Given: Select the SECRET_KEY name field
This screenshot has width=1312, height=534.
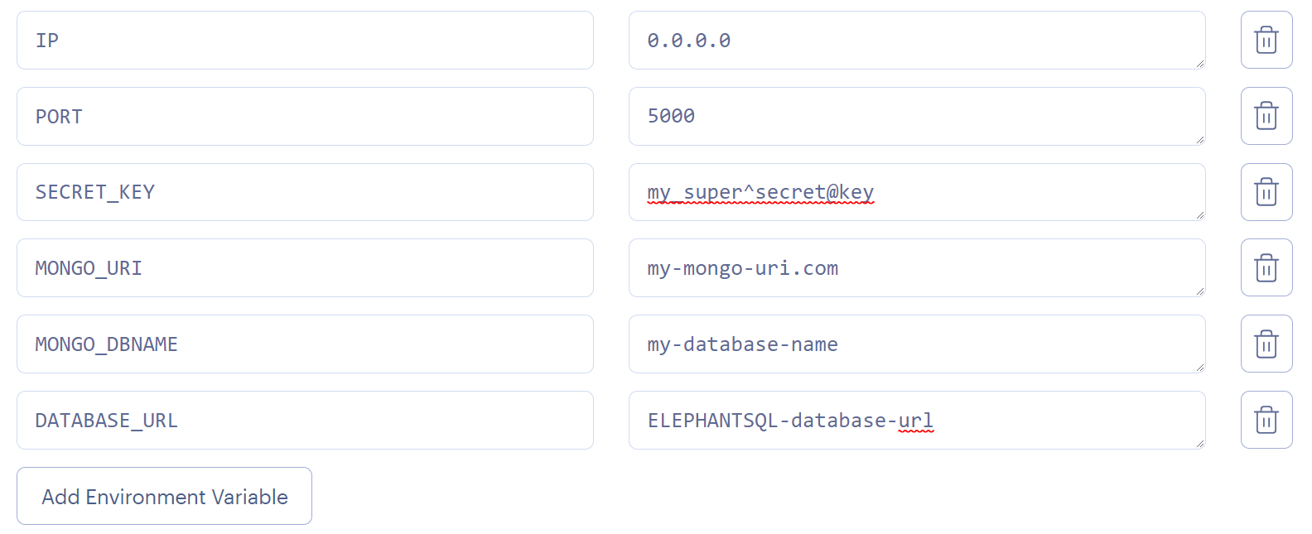Looking at the screenshot, I should (x=305, y=192).
